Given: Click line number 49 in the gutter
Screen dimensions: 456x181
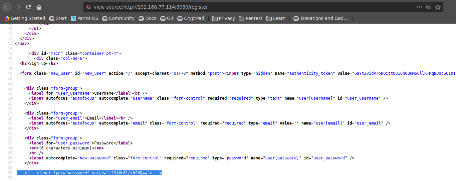Looking at the screenshot, I should [x=10, y=73].
